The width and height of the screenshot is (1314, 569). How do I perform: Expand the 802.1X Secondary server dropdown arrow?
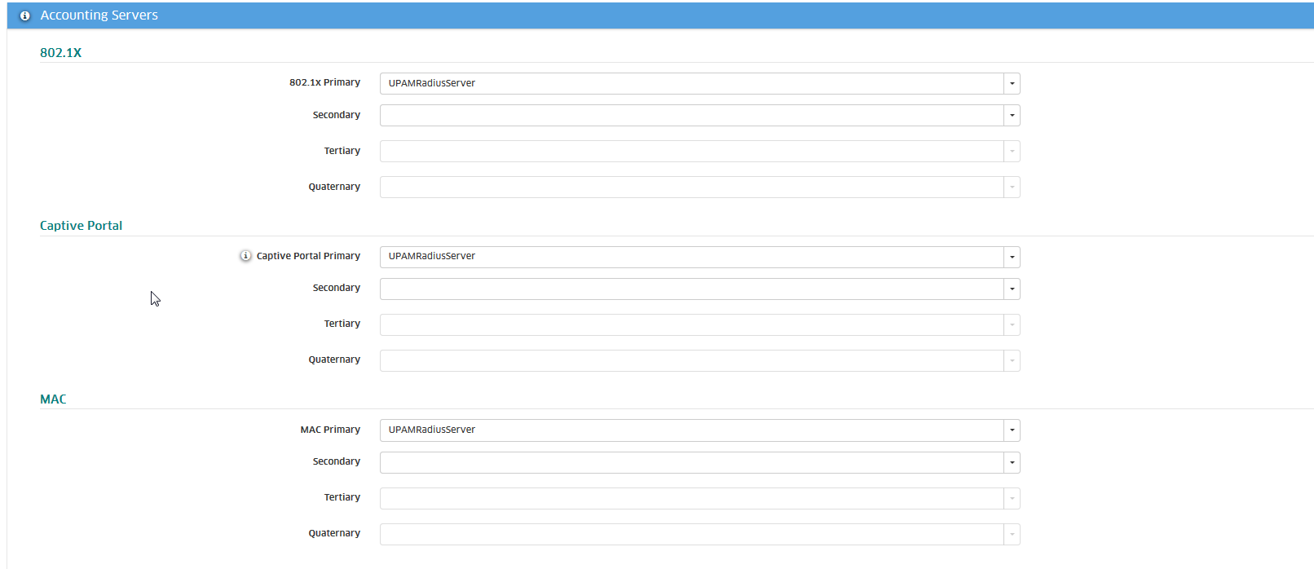point(1012,116)
